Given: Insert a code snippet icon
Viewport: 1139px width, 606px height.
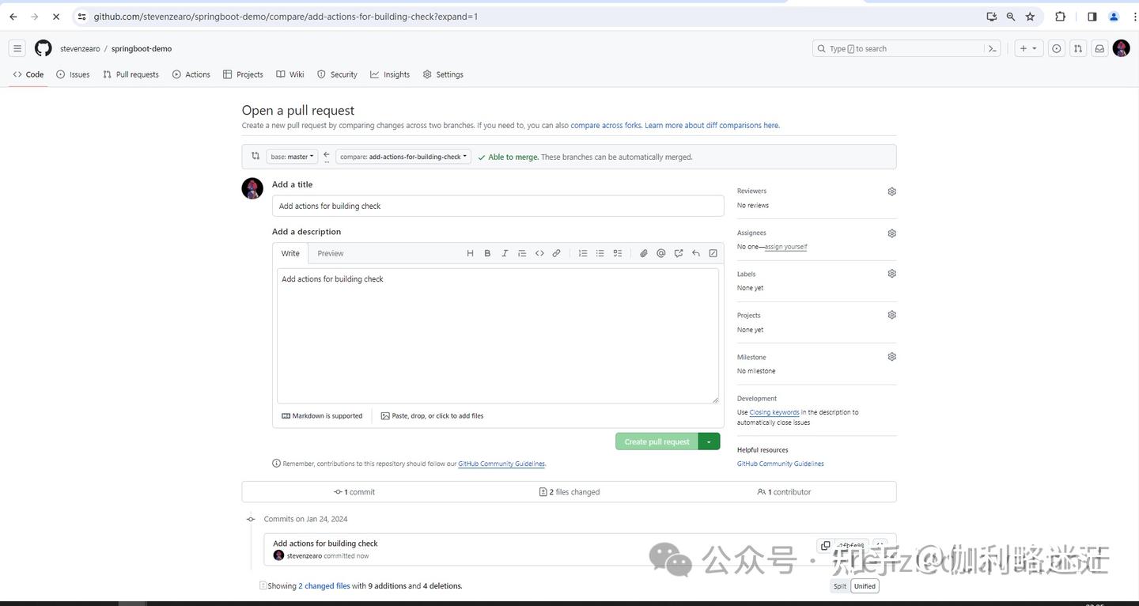Looking at the screenshot, I should coord(539,253).
